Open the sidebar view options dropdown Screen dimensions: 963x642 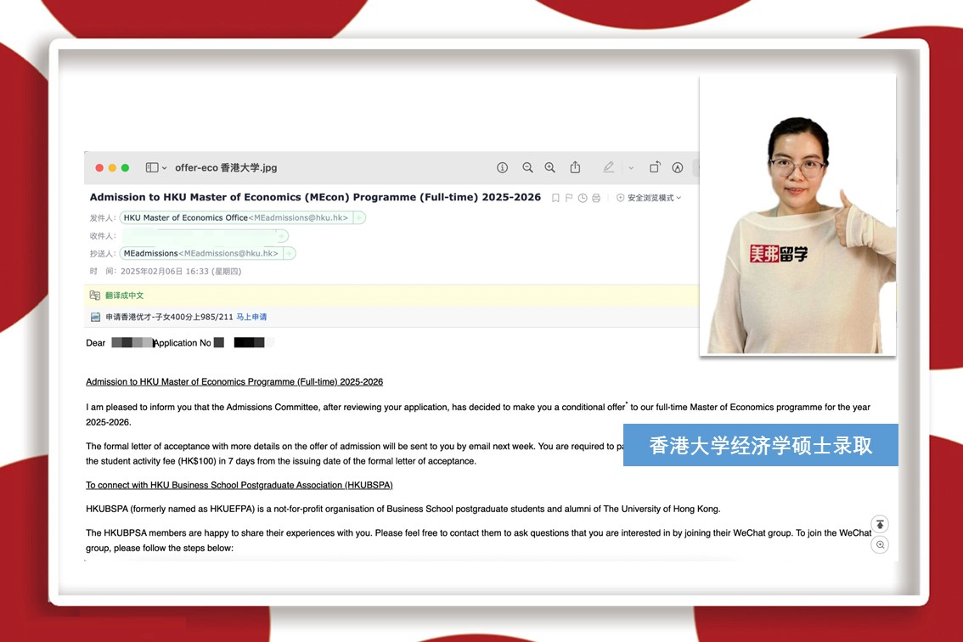pos(155,168)
